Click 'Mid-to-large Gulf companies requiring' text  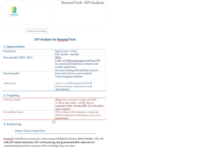(77, 112)
